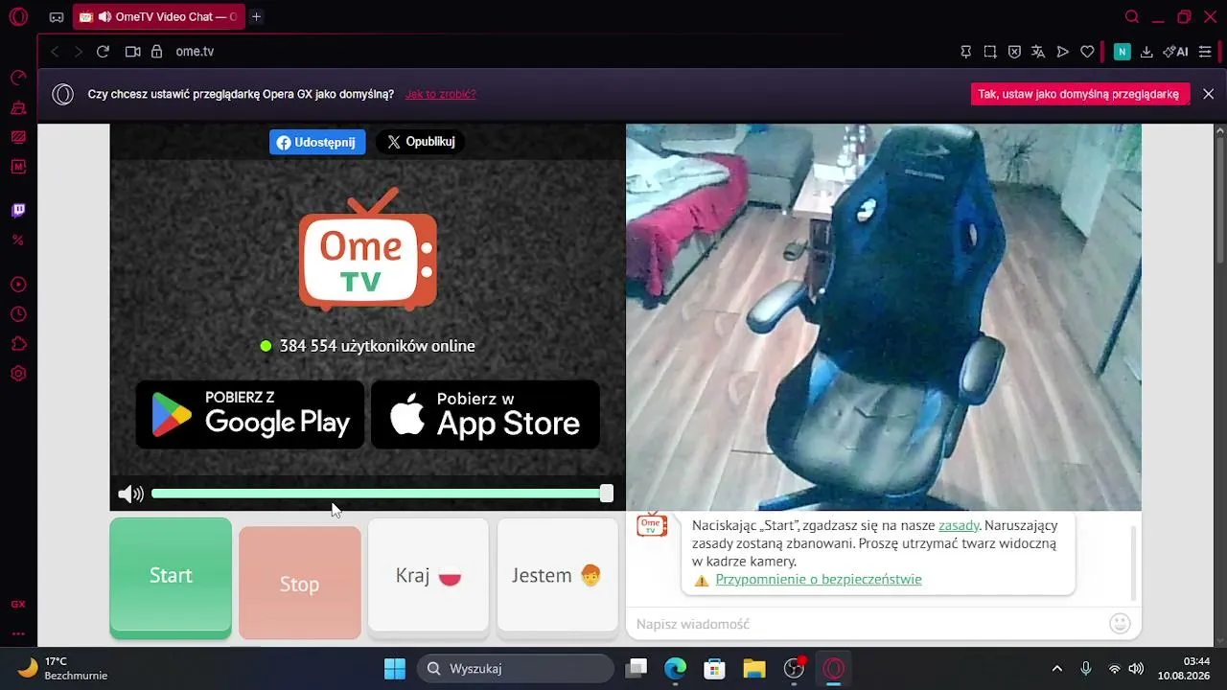Go back to the previous page
The height and width of the screenshot is (690, 1227).
[x=55, y=52]
